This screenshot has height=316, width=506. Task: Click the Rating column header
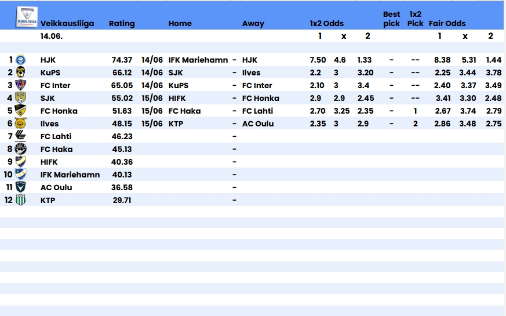pyautogui.click(x=122, y=24)
